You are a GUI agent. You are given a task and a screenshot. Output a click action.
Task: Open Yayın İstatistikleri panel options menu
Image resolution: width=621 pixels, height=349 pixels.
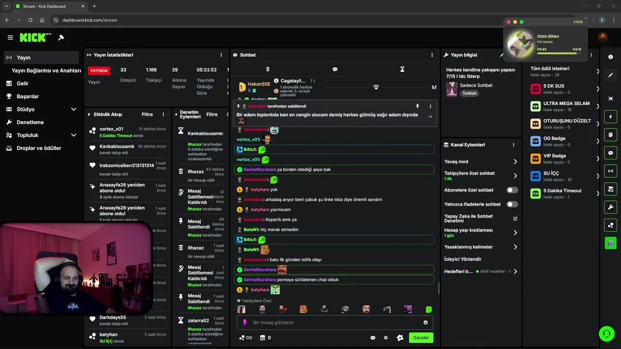(x=221, y=55)
